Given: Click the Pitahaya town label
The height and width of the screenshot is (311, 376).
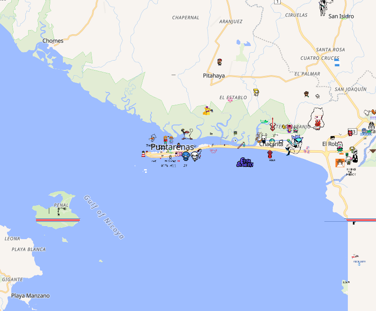Looking at the screenshot, I should tap(214, 76).
